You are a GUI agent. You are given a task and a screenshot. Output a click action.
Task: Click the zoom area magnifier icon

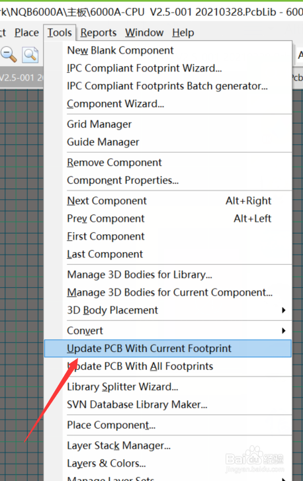pos(30,55)
